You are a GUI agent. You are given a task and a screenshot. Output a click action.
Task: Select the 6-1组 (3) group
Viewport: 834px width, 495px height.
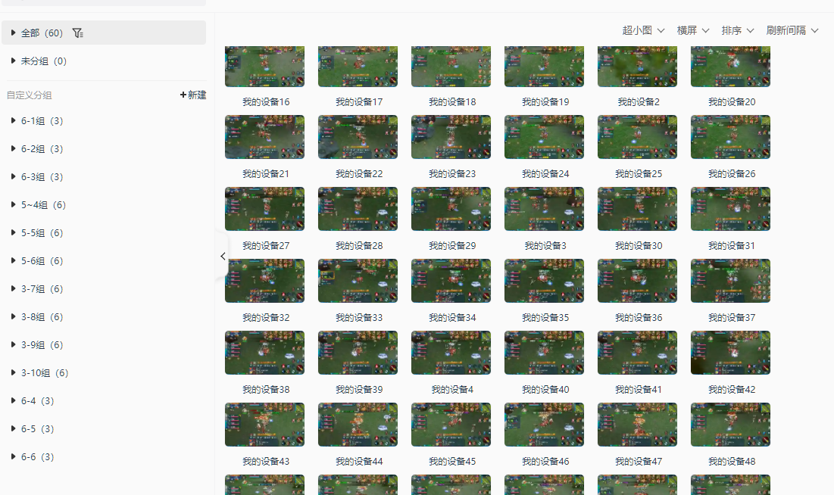point(42,121)
